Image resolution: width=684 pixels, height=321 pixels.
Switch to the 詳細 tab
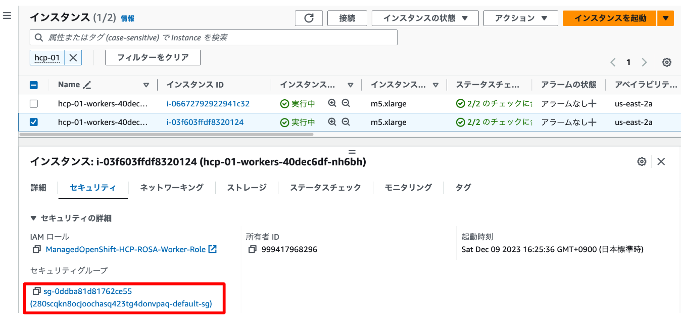38,188
